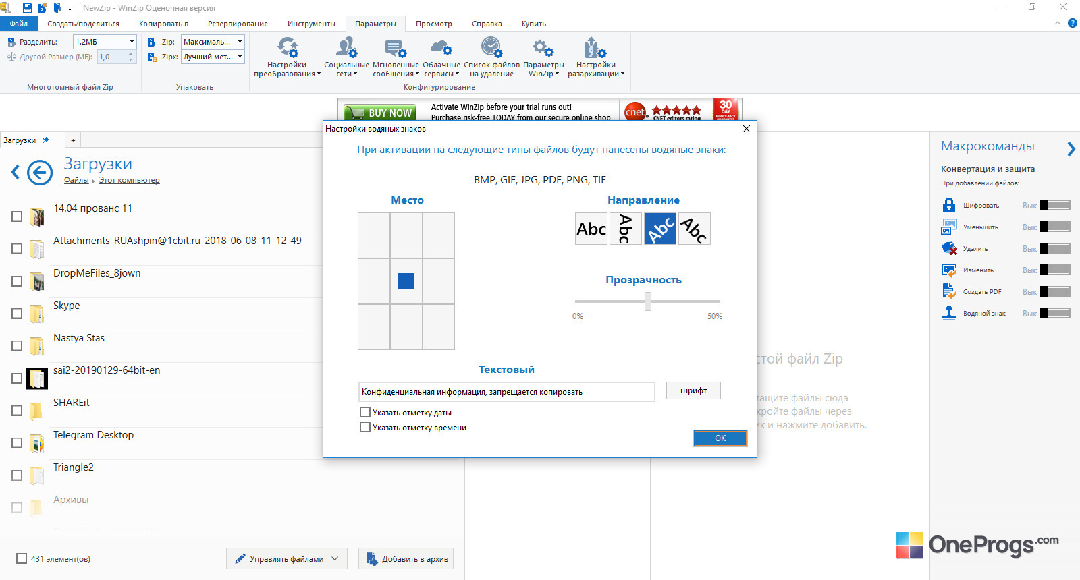Check the box for DropMeFiles_8jown
The width and height of the screenshot is (1080, 580).
(17, 281)
